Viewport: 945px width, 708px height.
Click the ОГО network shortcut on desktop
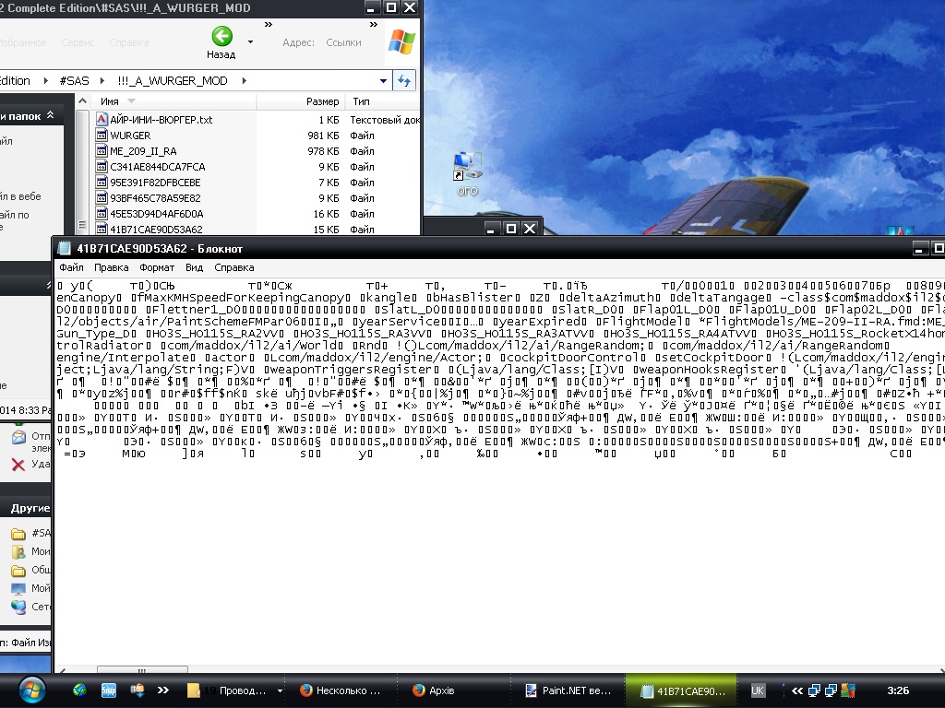pos(467,174)
